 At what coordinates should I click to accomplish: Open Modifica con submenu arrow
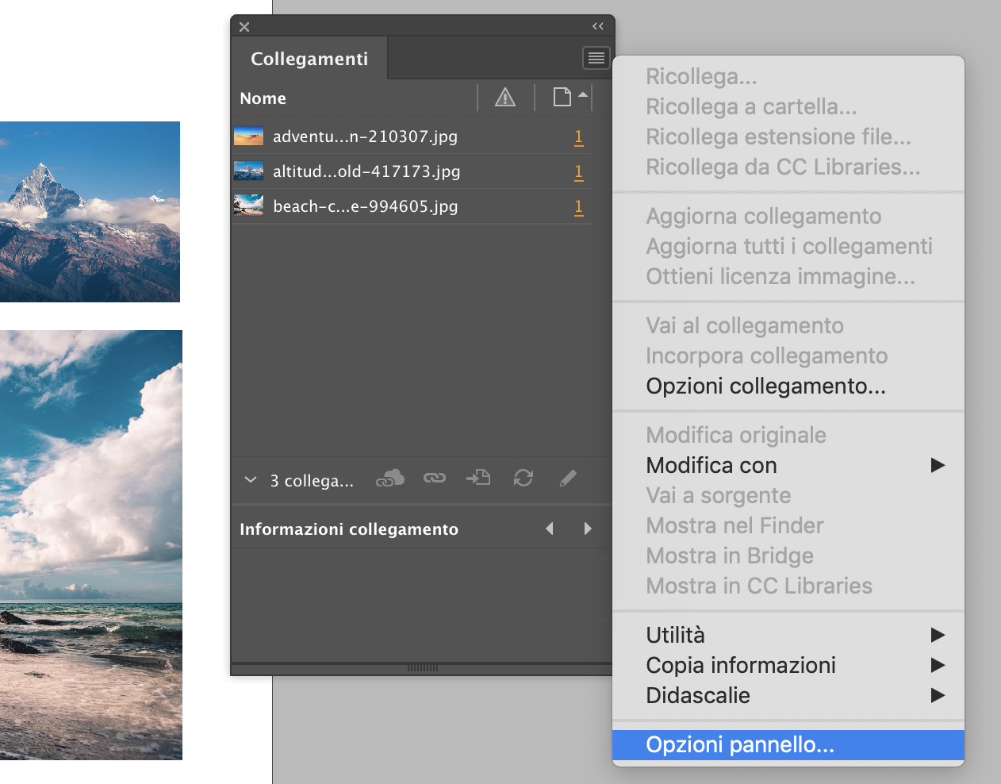coord(938,465)
